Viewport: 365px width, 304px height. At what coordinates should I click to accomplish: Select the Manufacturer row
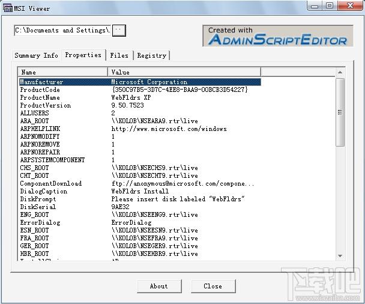[140, 82]
